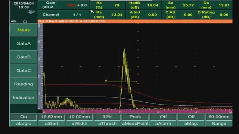Click the magenta horizontal distance ruler
Viewport: 239px width, 134px height.
(138, 111)
